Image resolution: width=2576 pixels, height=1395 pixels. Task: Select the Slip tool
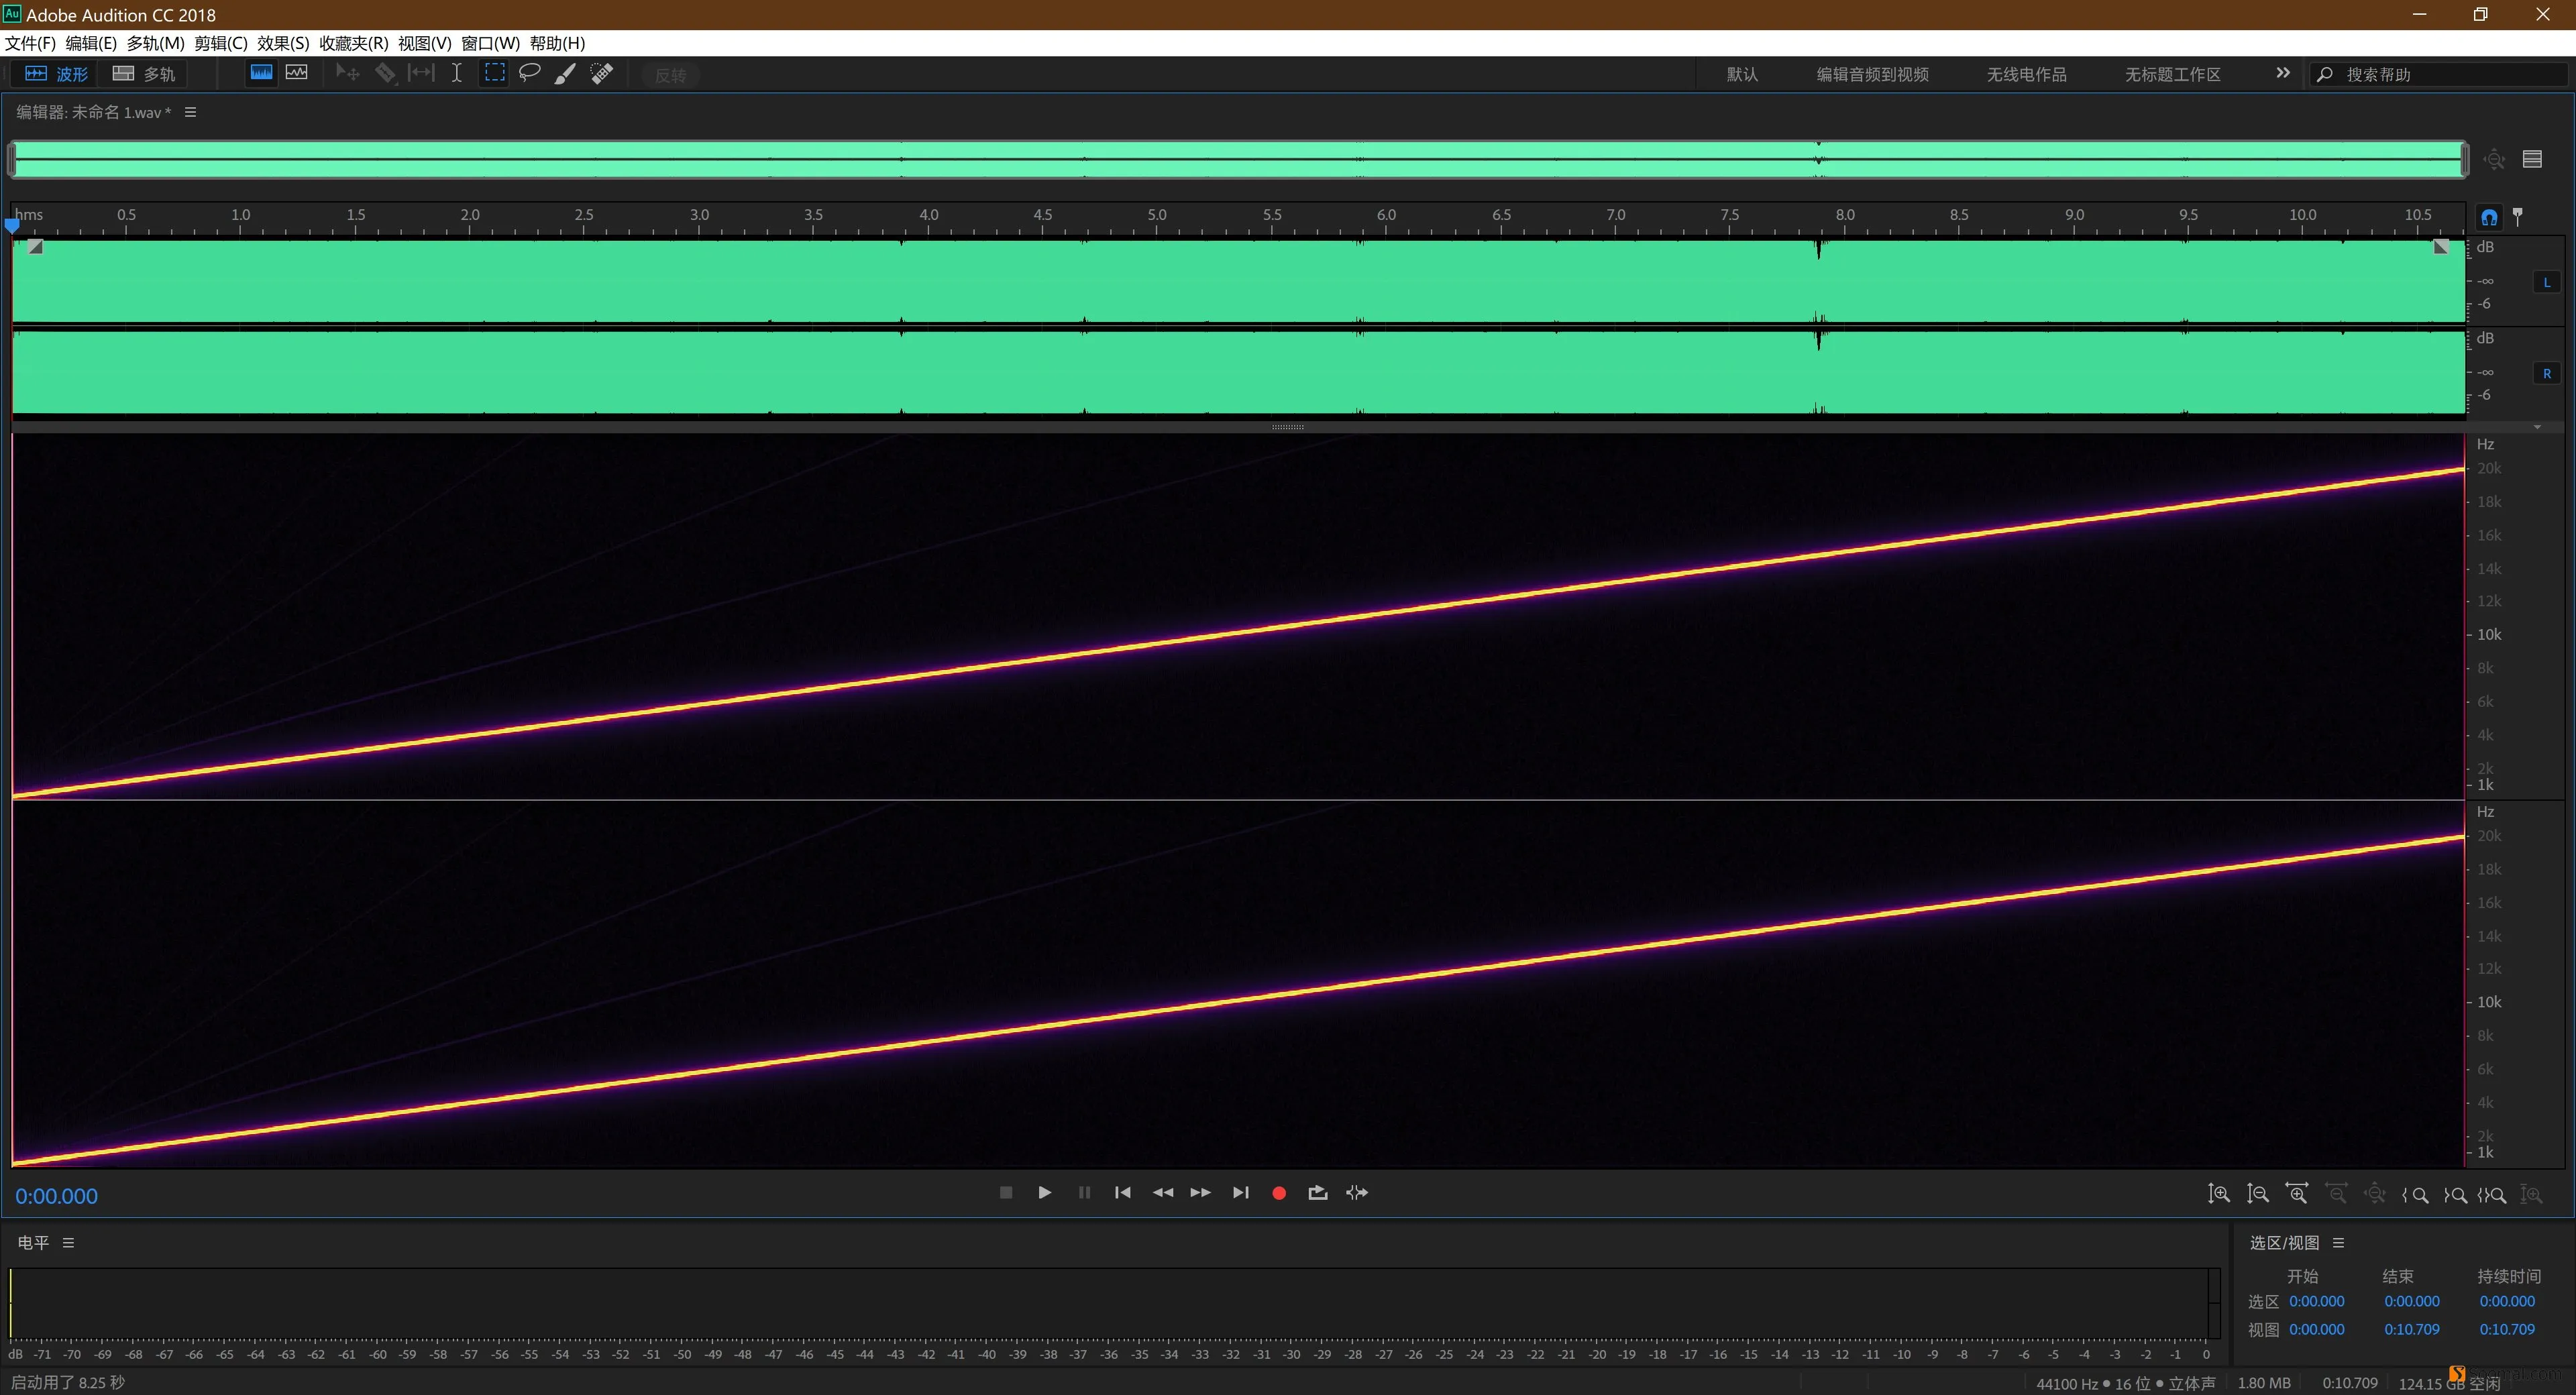click(421, 73)
